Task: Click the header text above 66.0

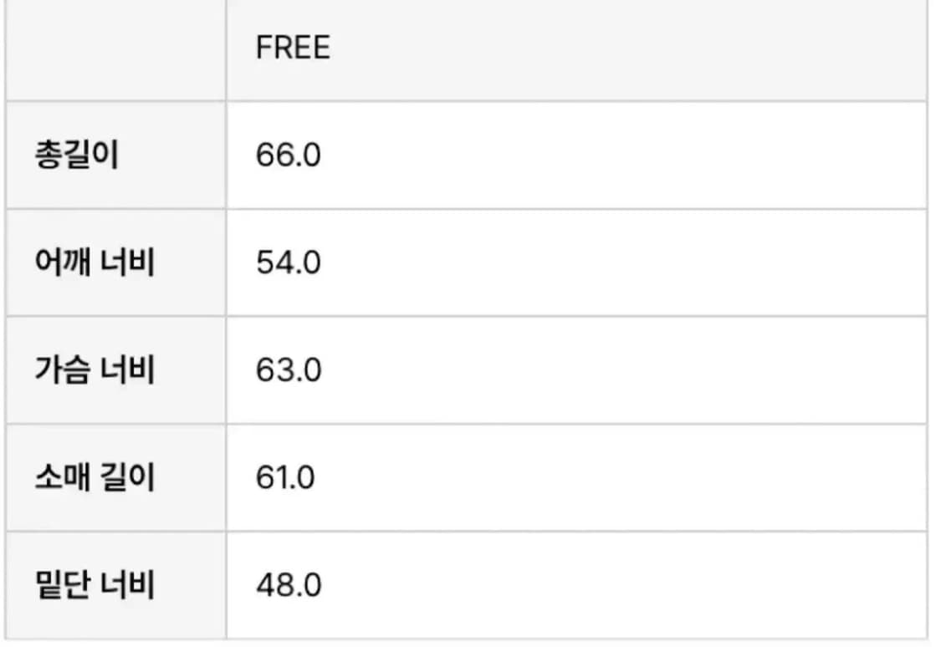Action: click(293, 48)
